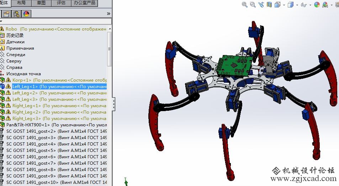Image resolution: width=339 pixels, height=186 pixels.
Task: Click the warning icon beside Korp<1>
Action: point(8,80)
